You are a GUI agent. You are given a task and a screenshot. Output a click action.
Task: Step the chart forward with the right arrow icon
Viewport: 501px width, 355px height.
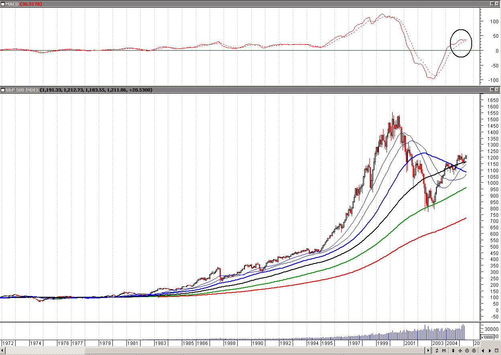(490, 351)
